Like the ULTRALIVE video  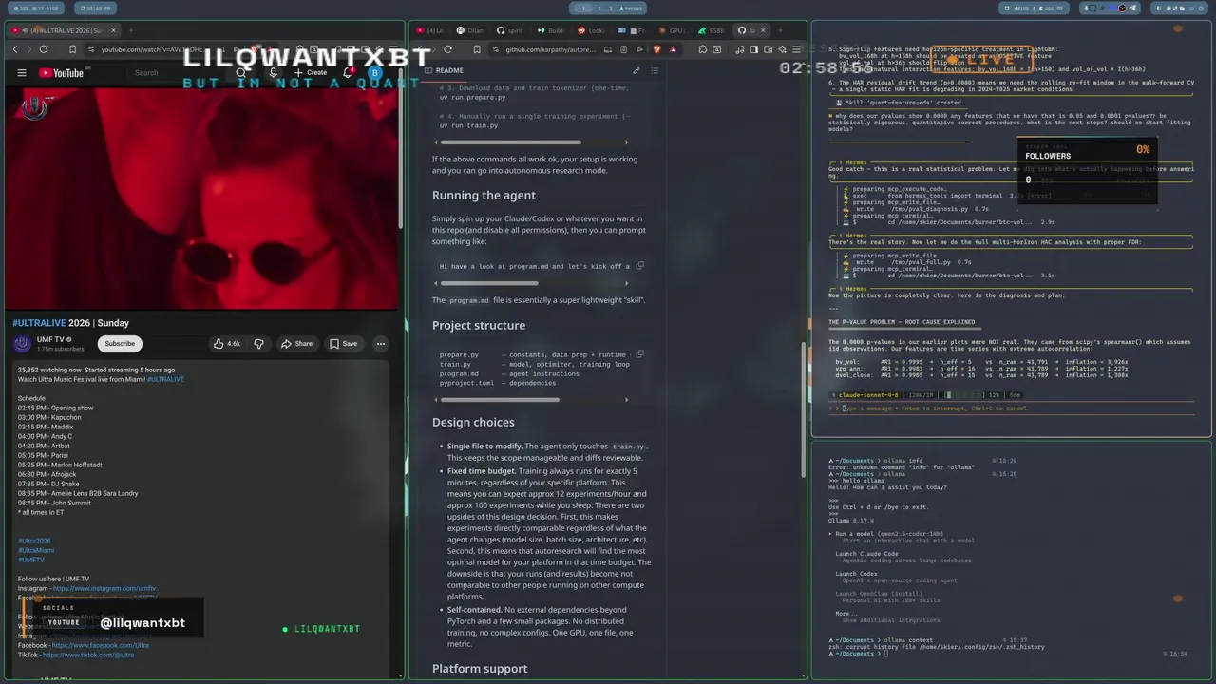[x=227, y=344]
